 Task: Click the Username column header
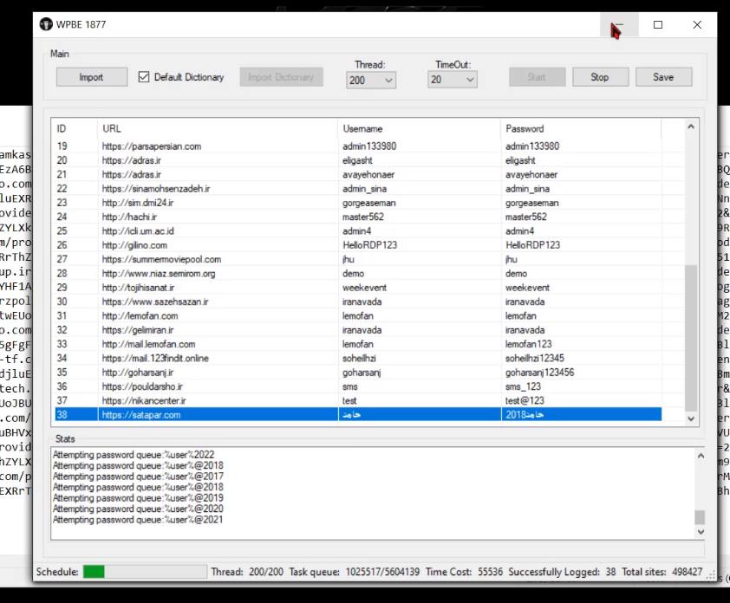418,128
